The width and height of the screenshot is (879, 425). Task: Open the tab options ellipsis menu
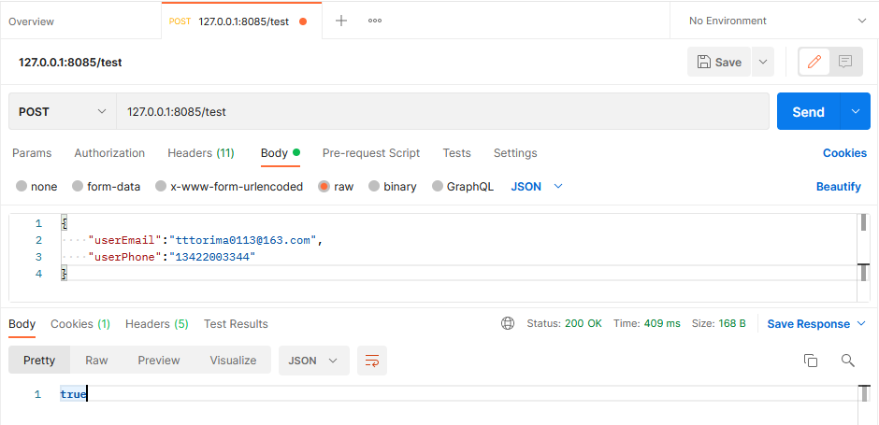(374, 21)
